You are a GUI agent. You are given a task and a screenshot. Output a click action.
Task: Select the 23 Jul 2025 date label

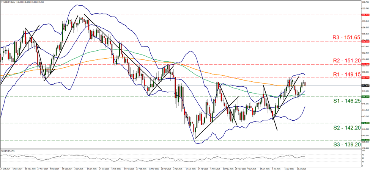click(302, 169)
